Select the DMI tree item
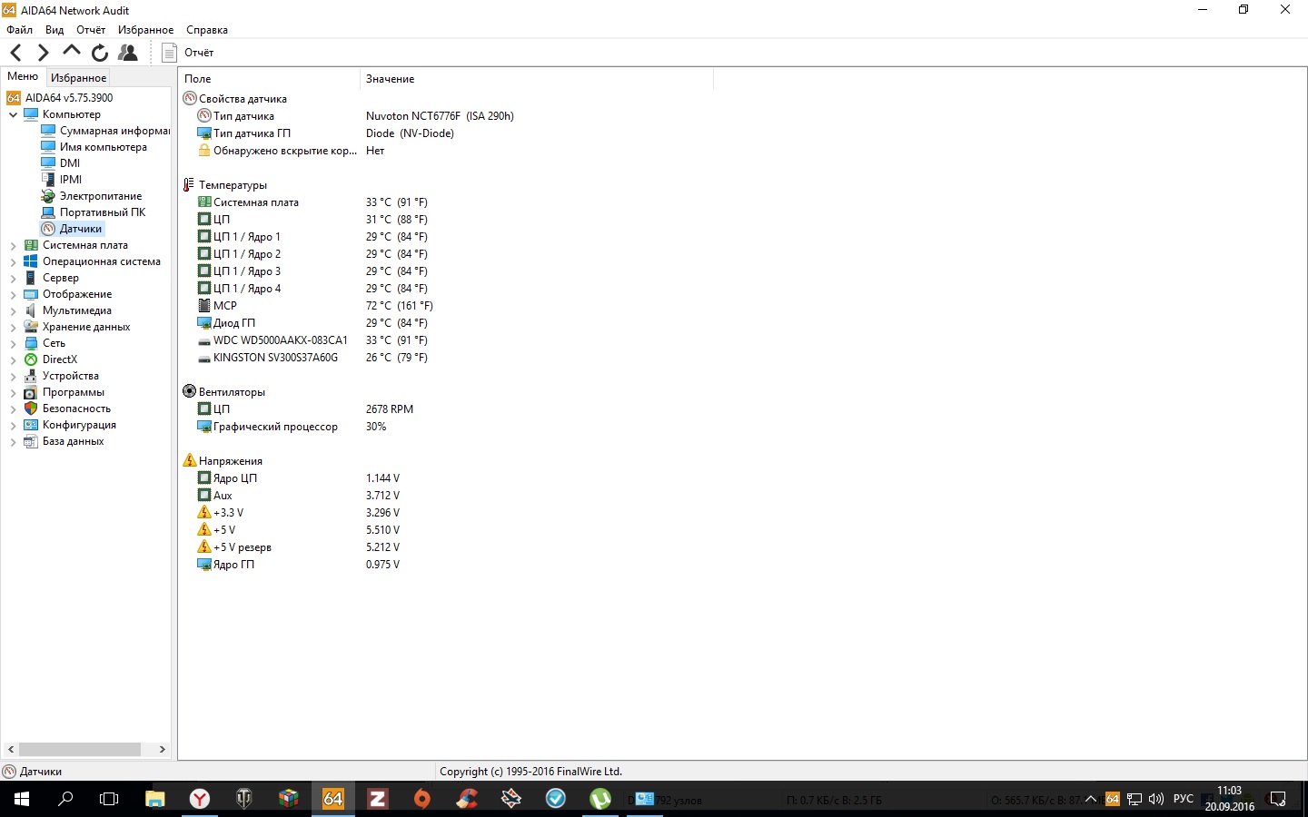 pos(70,163)
